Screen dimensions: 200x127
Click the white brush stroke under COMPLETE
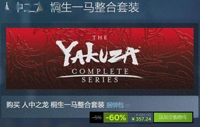tap(100, 76)
